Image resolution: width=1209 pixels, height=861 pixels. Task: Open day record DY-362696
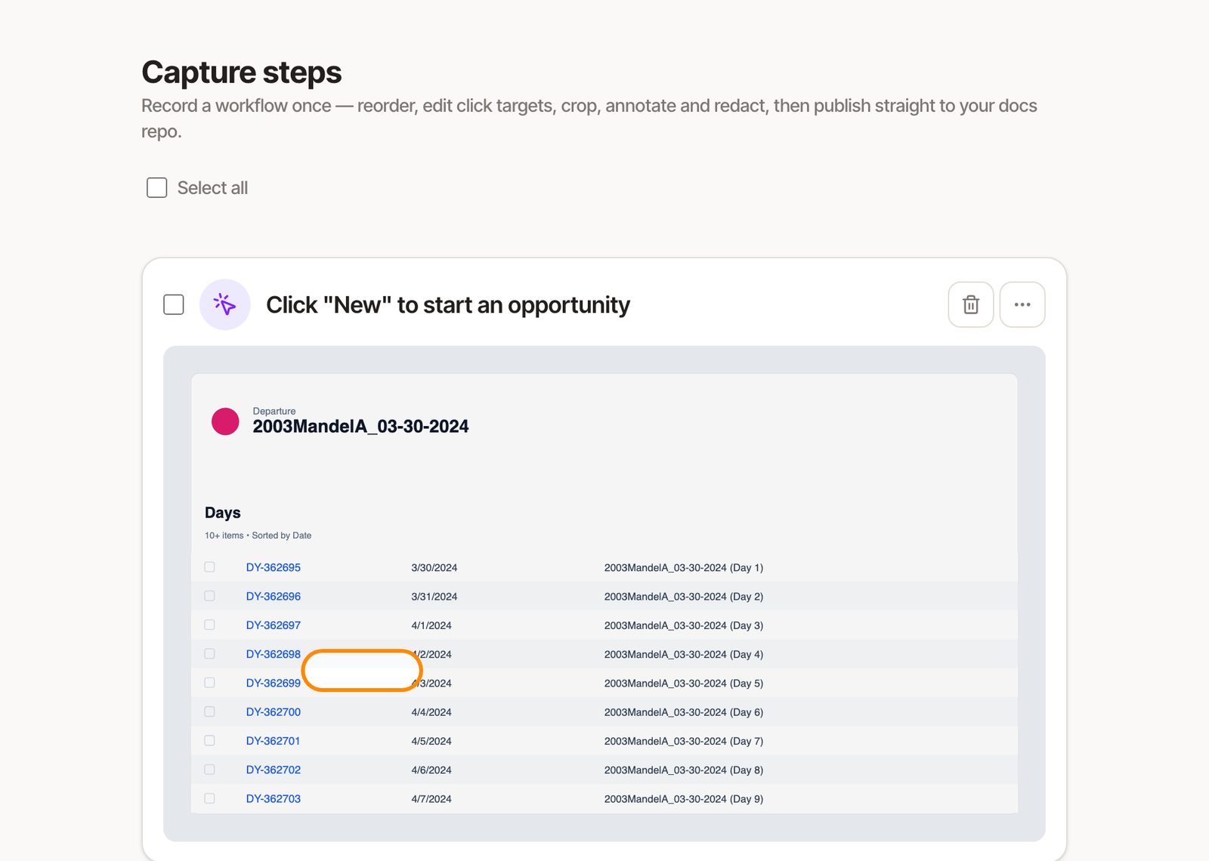pyautogui.click(x=273, y=596)
